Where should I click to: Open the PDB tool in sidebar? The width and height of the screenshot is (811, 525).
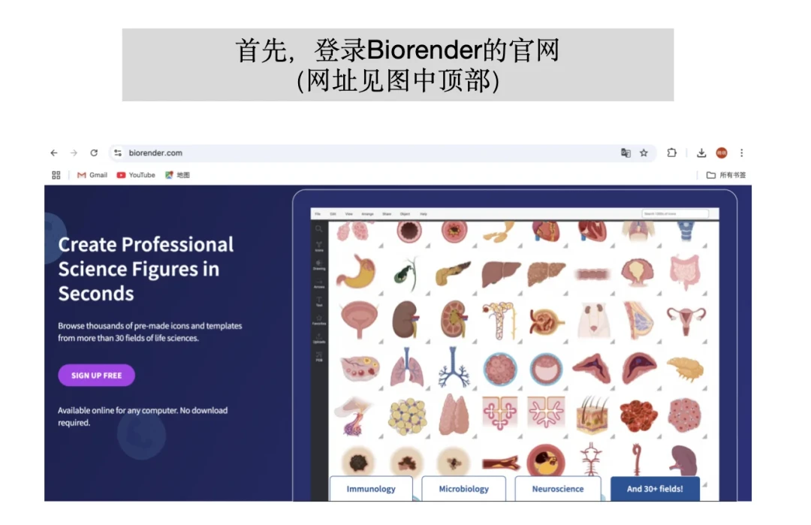coord(318,356)
